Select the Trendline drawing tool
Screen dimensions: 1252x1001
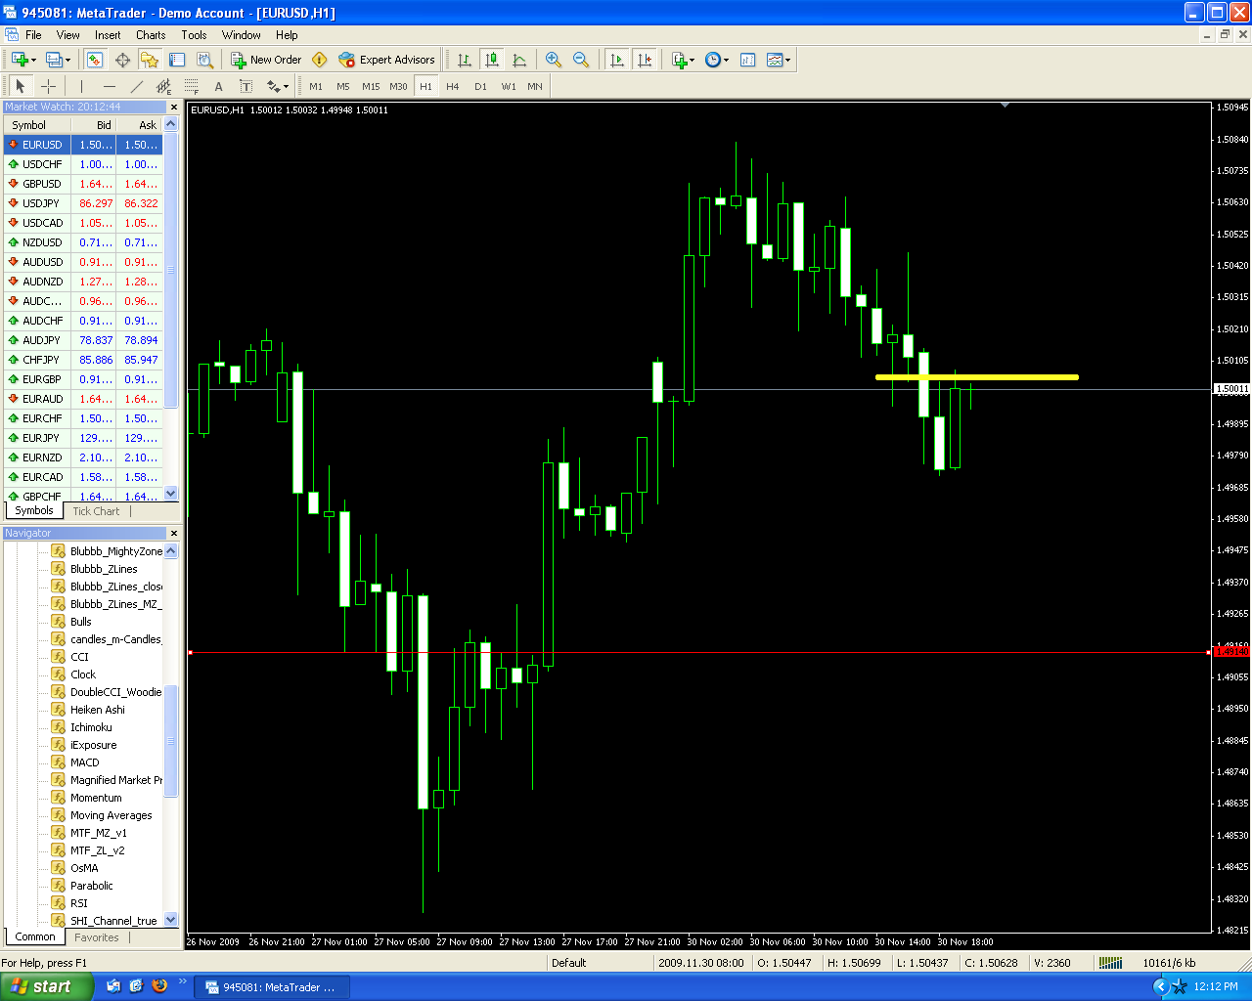pyautogui.click(x=136, y=86)
